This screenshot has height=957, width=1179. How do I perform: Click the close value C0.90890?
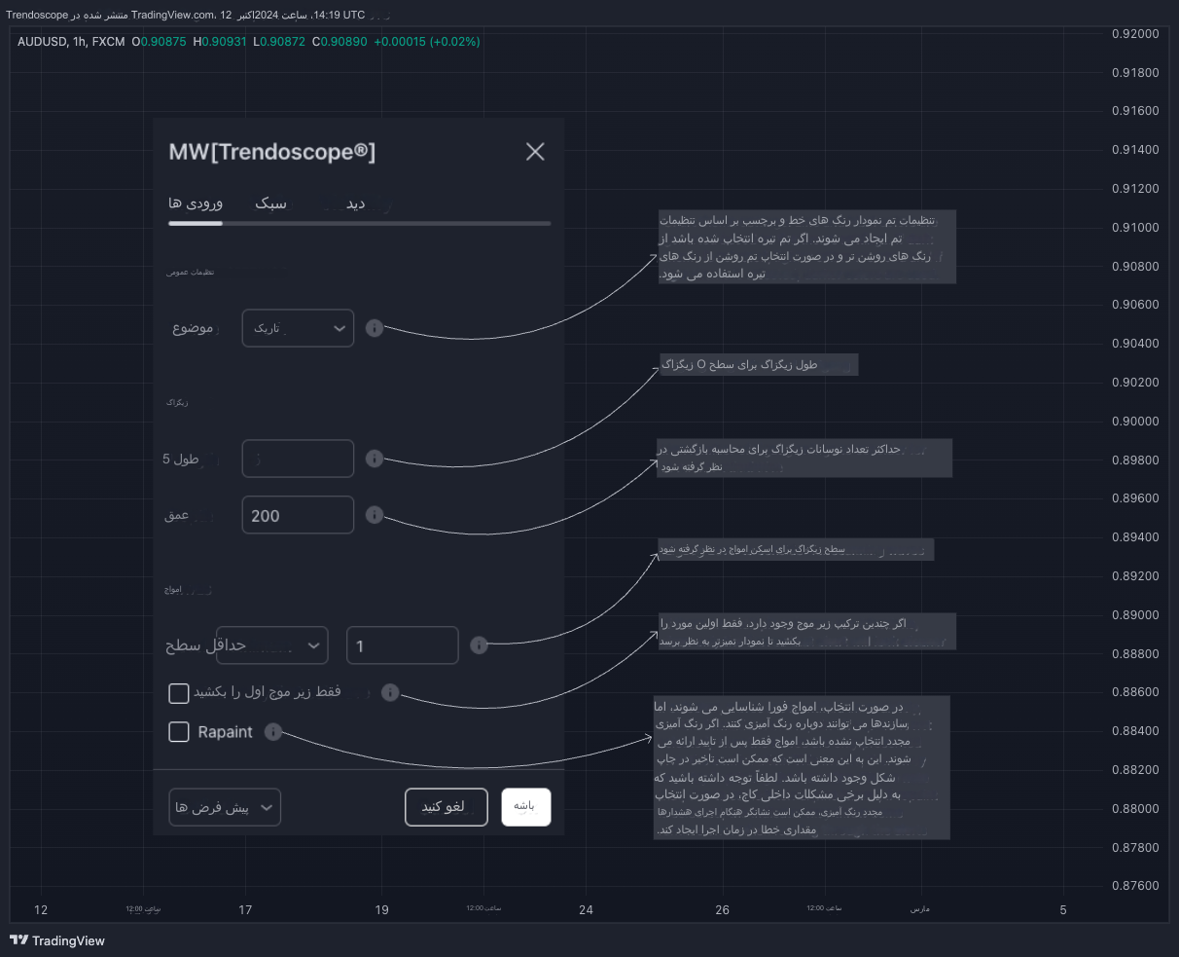339,42
